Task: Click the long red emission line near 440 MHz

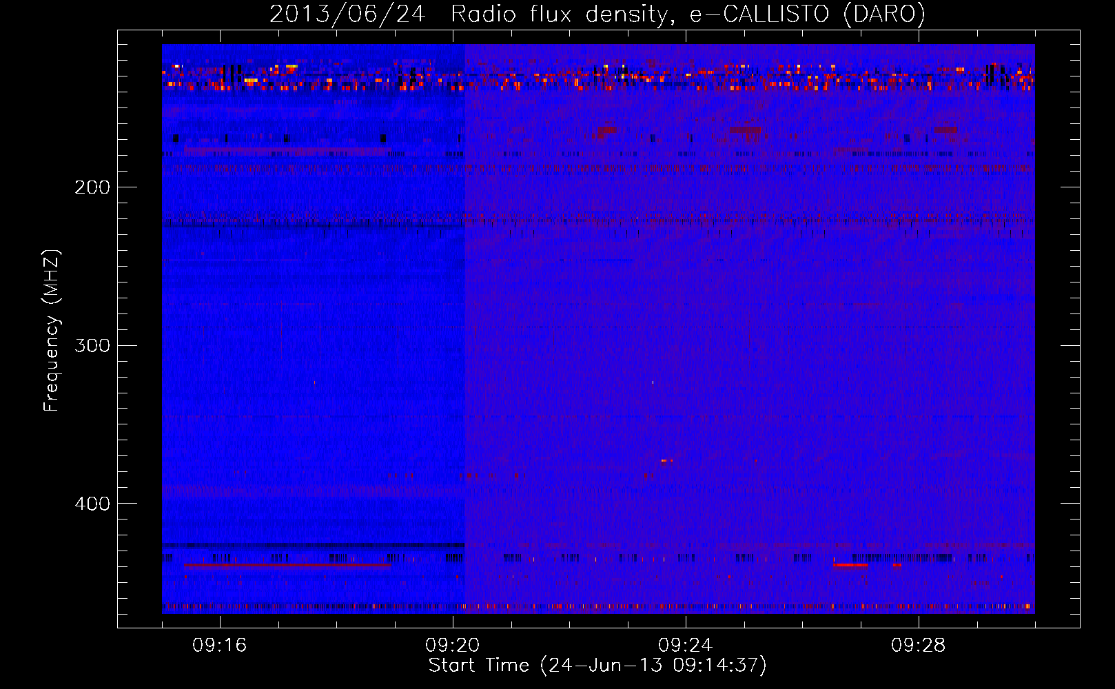Action: coord(287,565)
